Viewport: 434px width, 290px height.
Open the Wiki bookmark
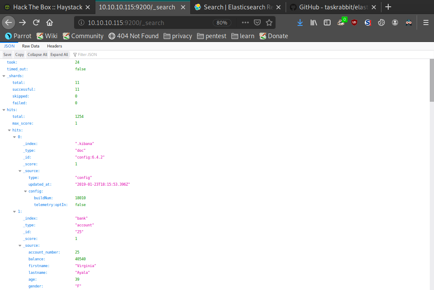(x=47, y=36)
